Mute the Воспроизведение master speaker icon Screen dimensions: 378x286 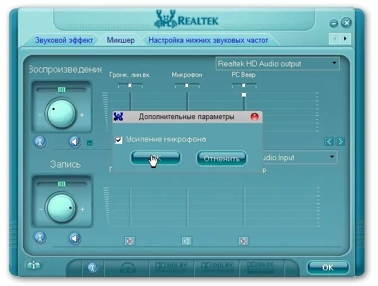point(75,142)
